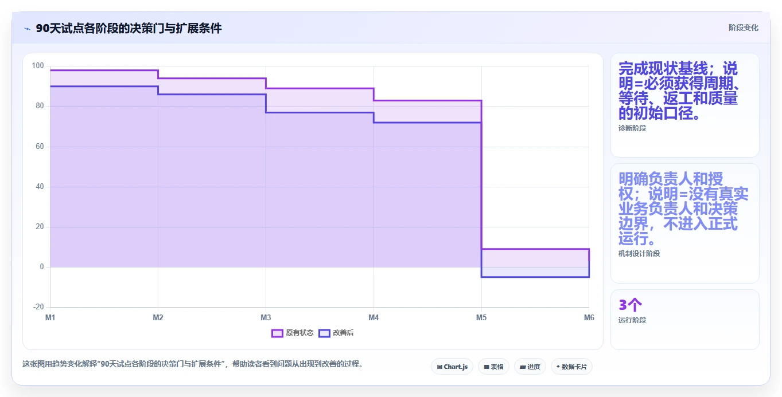Click the 数据卡片 tag
Screen dimensions: 782x397
click(571, 367)
